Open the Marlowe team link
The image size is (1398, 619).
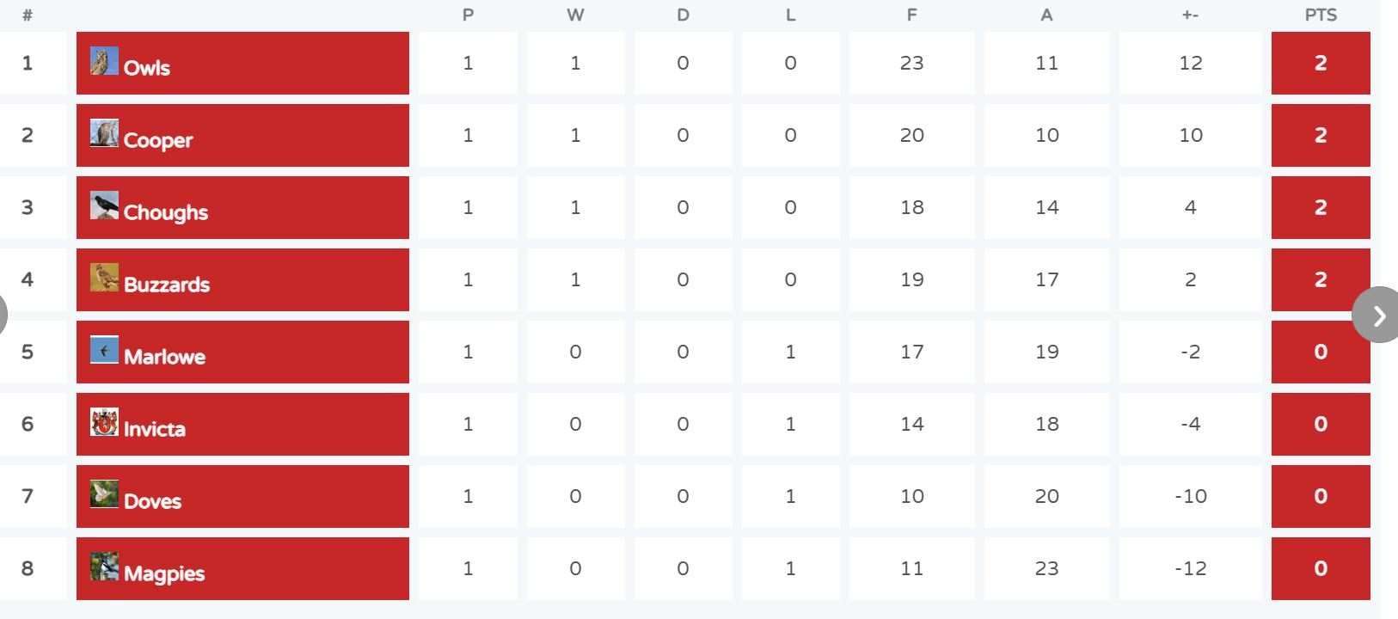164,357
